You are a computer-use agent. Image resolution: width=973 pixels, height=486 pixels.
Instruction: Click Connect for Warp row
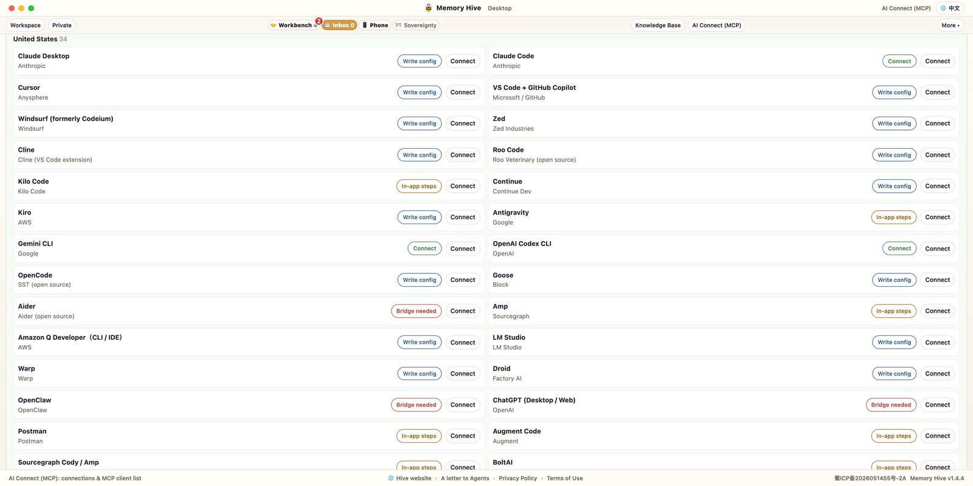463,374
